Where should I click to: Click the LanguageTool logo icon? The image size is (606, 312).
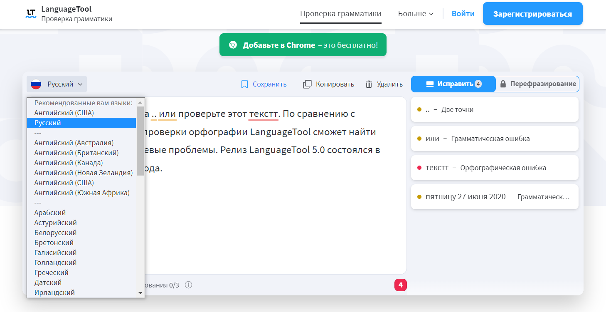[x=31, y=14]
